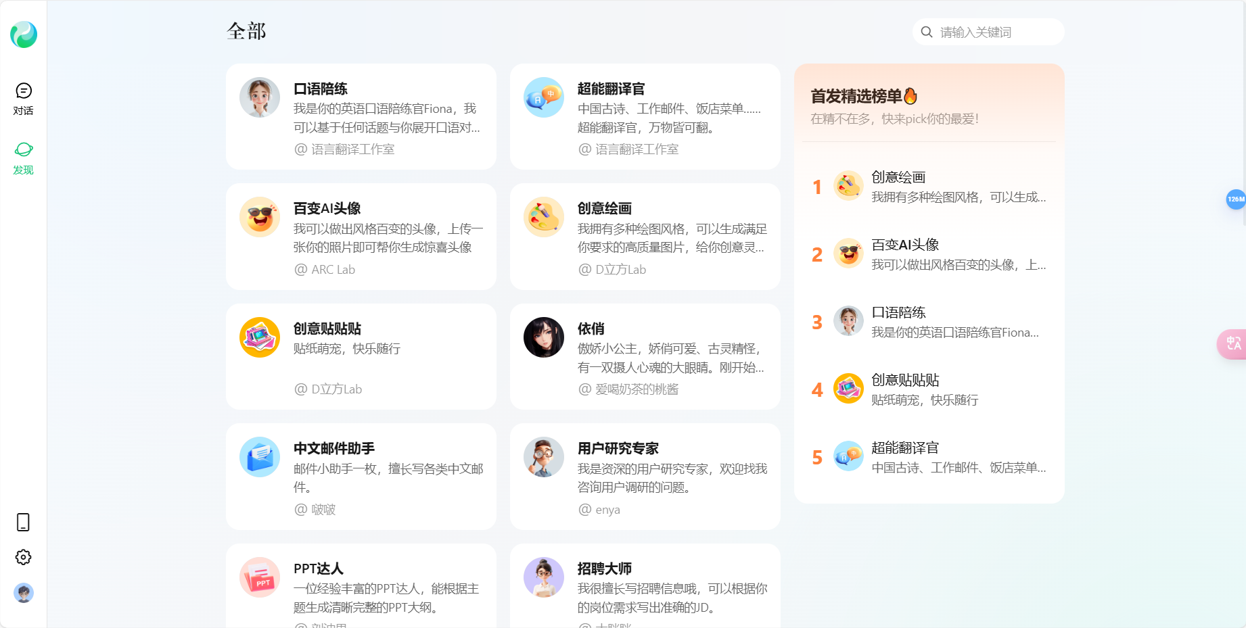Click the PPT达人 red PPT icon
This screenshot has height=628, width=1246.
(259, 577)
